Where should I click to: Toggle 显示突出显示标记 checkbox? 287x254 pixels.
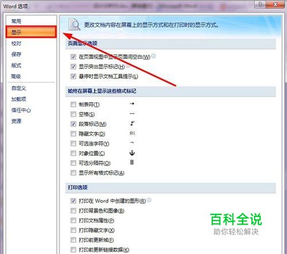tap(73, 67)
